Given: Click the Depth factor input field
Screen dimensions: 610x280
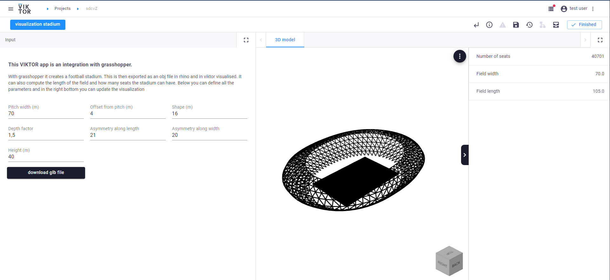Looking at the screenshot, I should coord(46,135).
